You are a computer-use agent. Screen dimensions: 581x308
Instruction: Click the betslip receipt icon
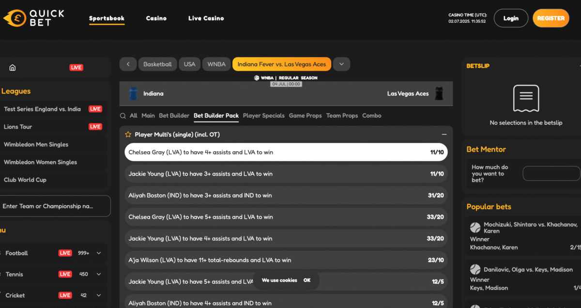(x=526, y=98)
